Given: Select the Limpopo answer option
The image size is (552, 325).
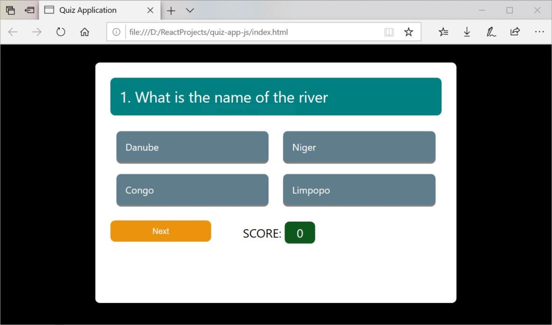Looking at the screenshot, I should coord(359,190).
